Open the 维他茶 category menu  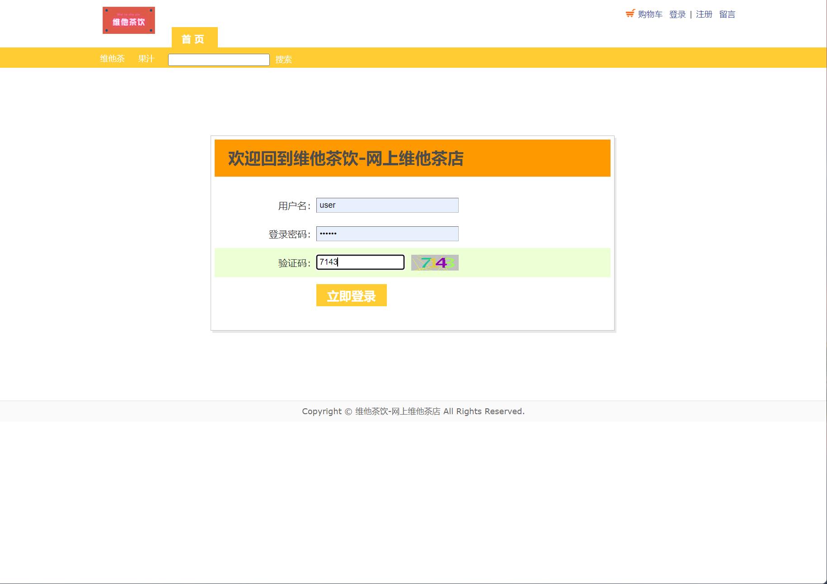tap(113, 59)
